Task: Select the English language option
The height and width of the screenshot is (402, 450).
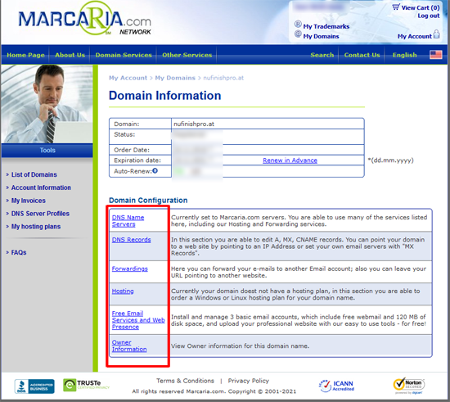Action: point(404,55)
